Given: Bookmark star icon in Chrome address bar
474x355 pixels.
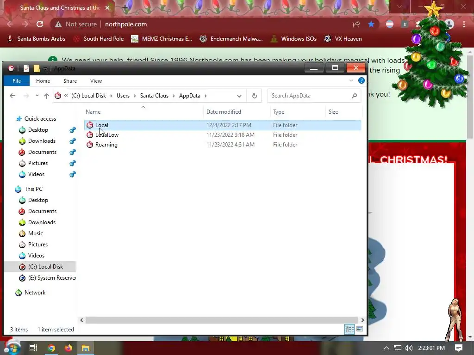Looking at the screenshot, I should click(x=371, y=24).
